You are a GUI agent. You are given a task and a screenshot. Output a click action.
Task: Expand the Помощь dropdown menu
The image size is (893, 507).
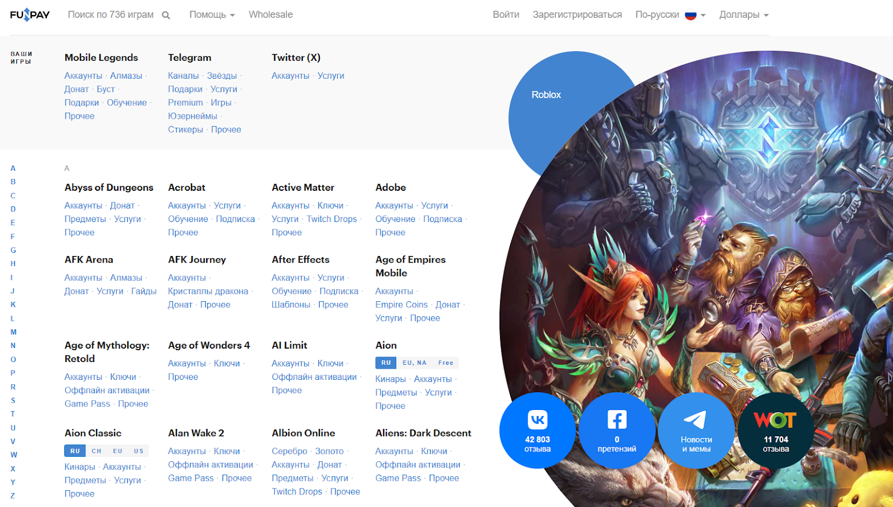[212, 15]
